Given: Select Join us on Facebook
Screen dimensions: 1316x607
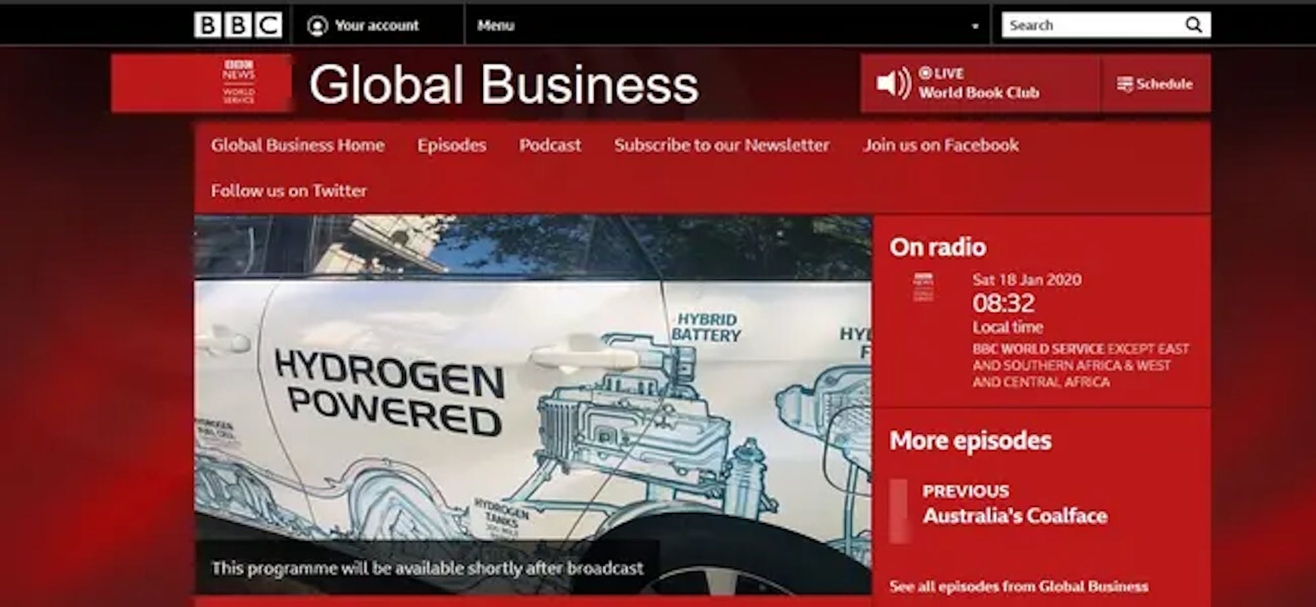Looking at the screenshot, I should (941, 145).
